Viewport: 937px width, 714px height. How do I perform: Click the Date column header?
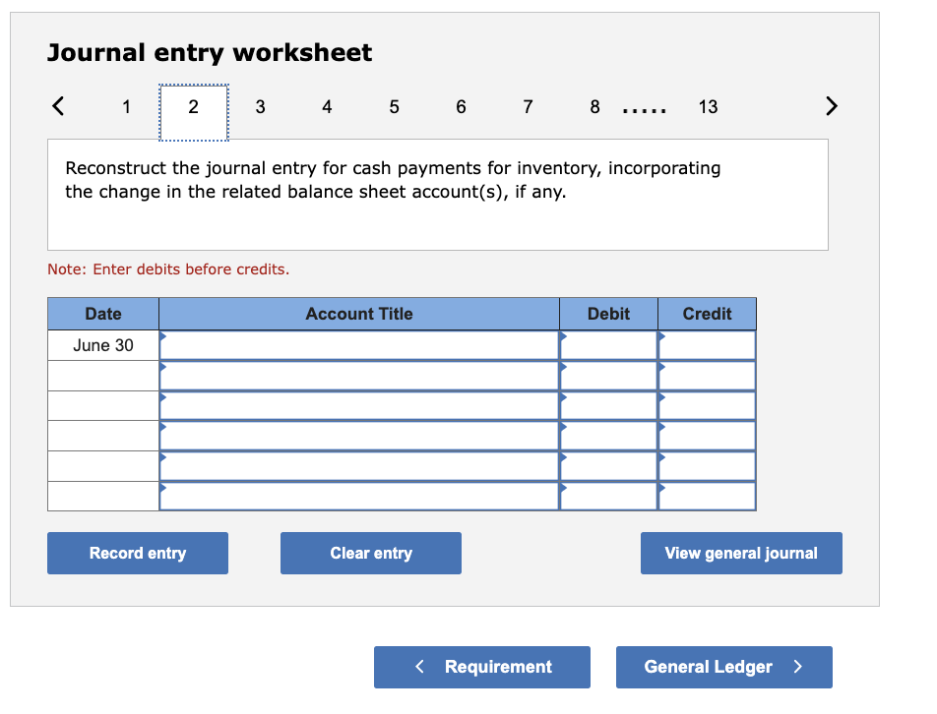coord(103,314)
